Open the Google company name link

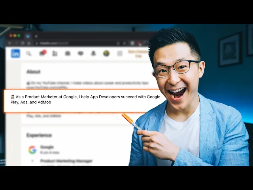(x=47, y=147)
